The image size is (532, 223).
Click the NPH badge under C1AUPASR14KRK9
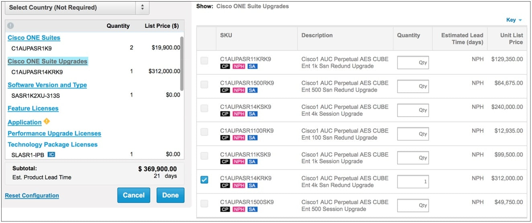pyautogui.click(x=238, y=186)
